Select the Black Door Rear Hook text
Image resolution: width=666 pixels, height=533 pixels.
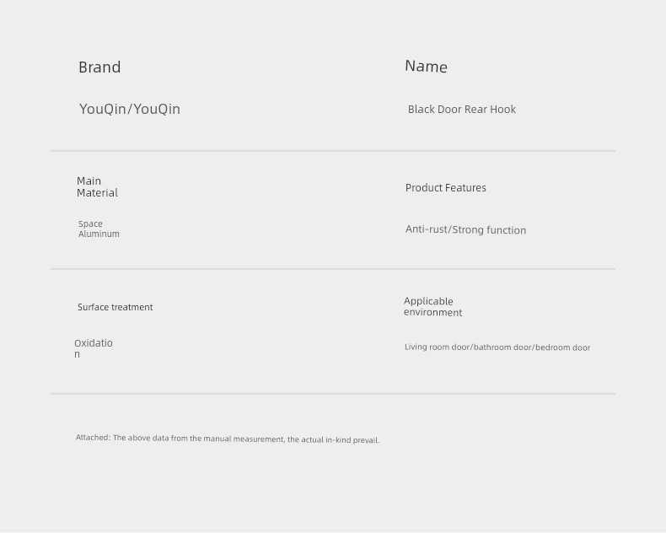[x=462, y=110]
